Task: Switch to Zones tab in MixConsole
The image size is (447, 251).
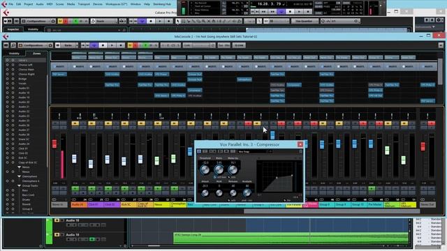Action: click(36, 54)
